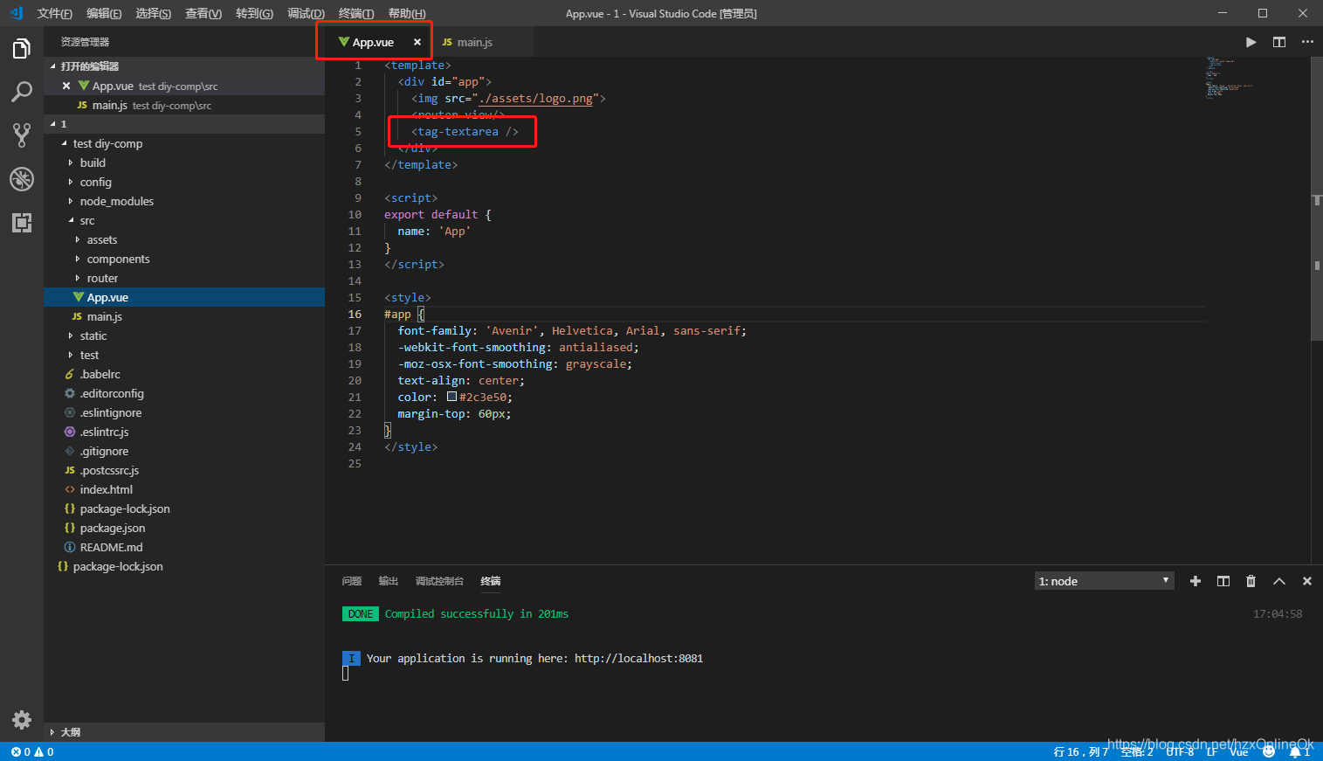Open the Source Control view

(x=22, y=135)
